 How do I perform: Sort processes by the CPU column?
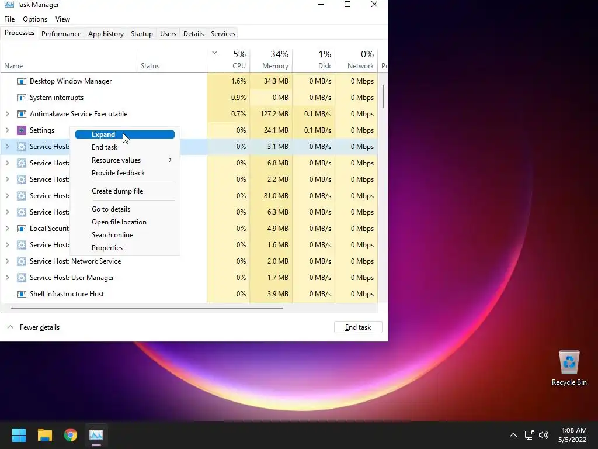pyautogui.click(x=228, y=60)
